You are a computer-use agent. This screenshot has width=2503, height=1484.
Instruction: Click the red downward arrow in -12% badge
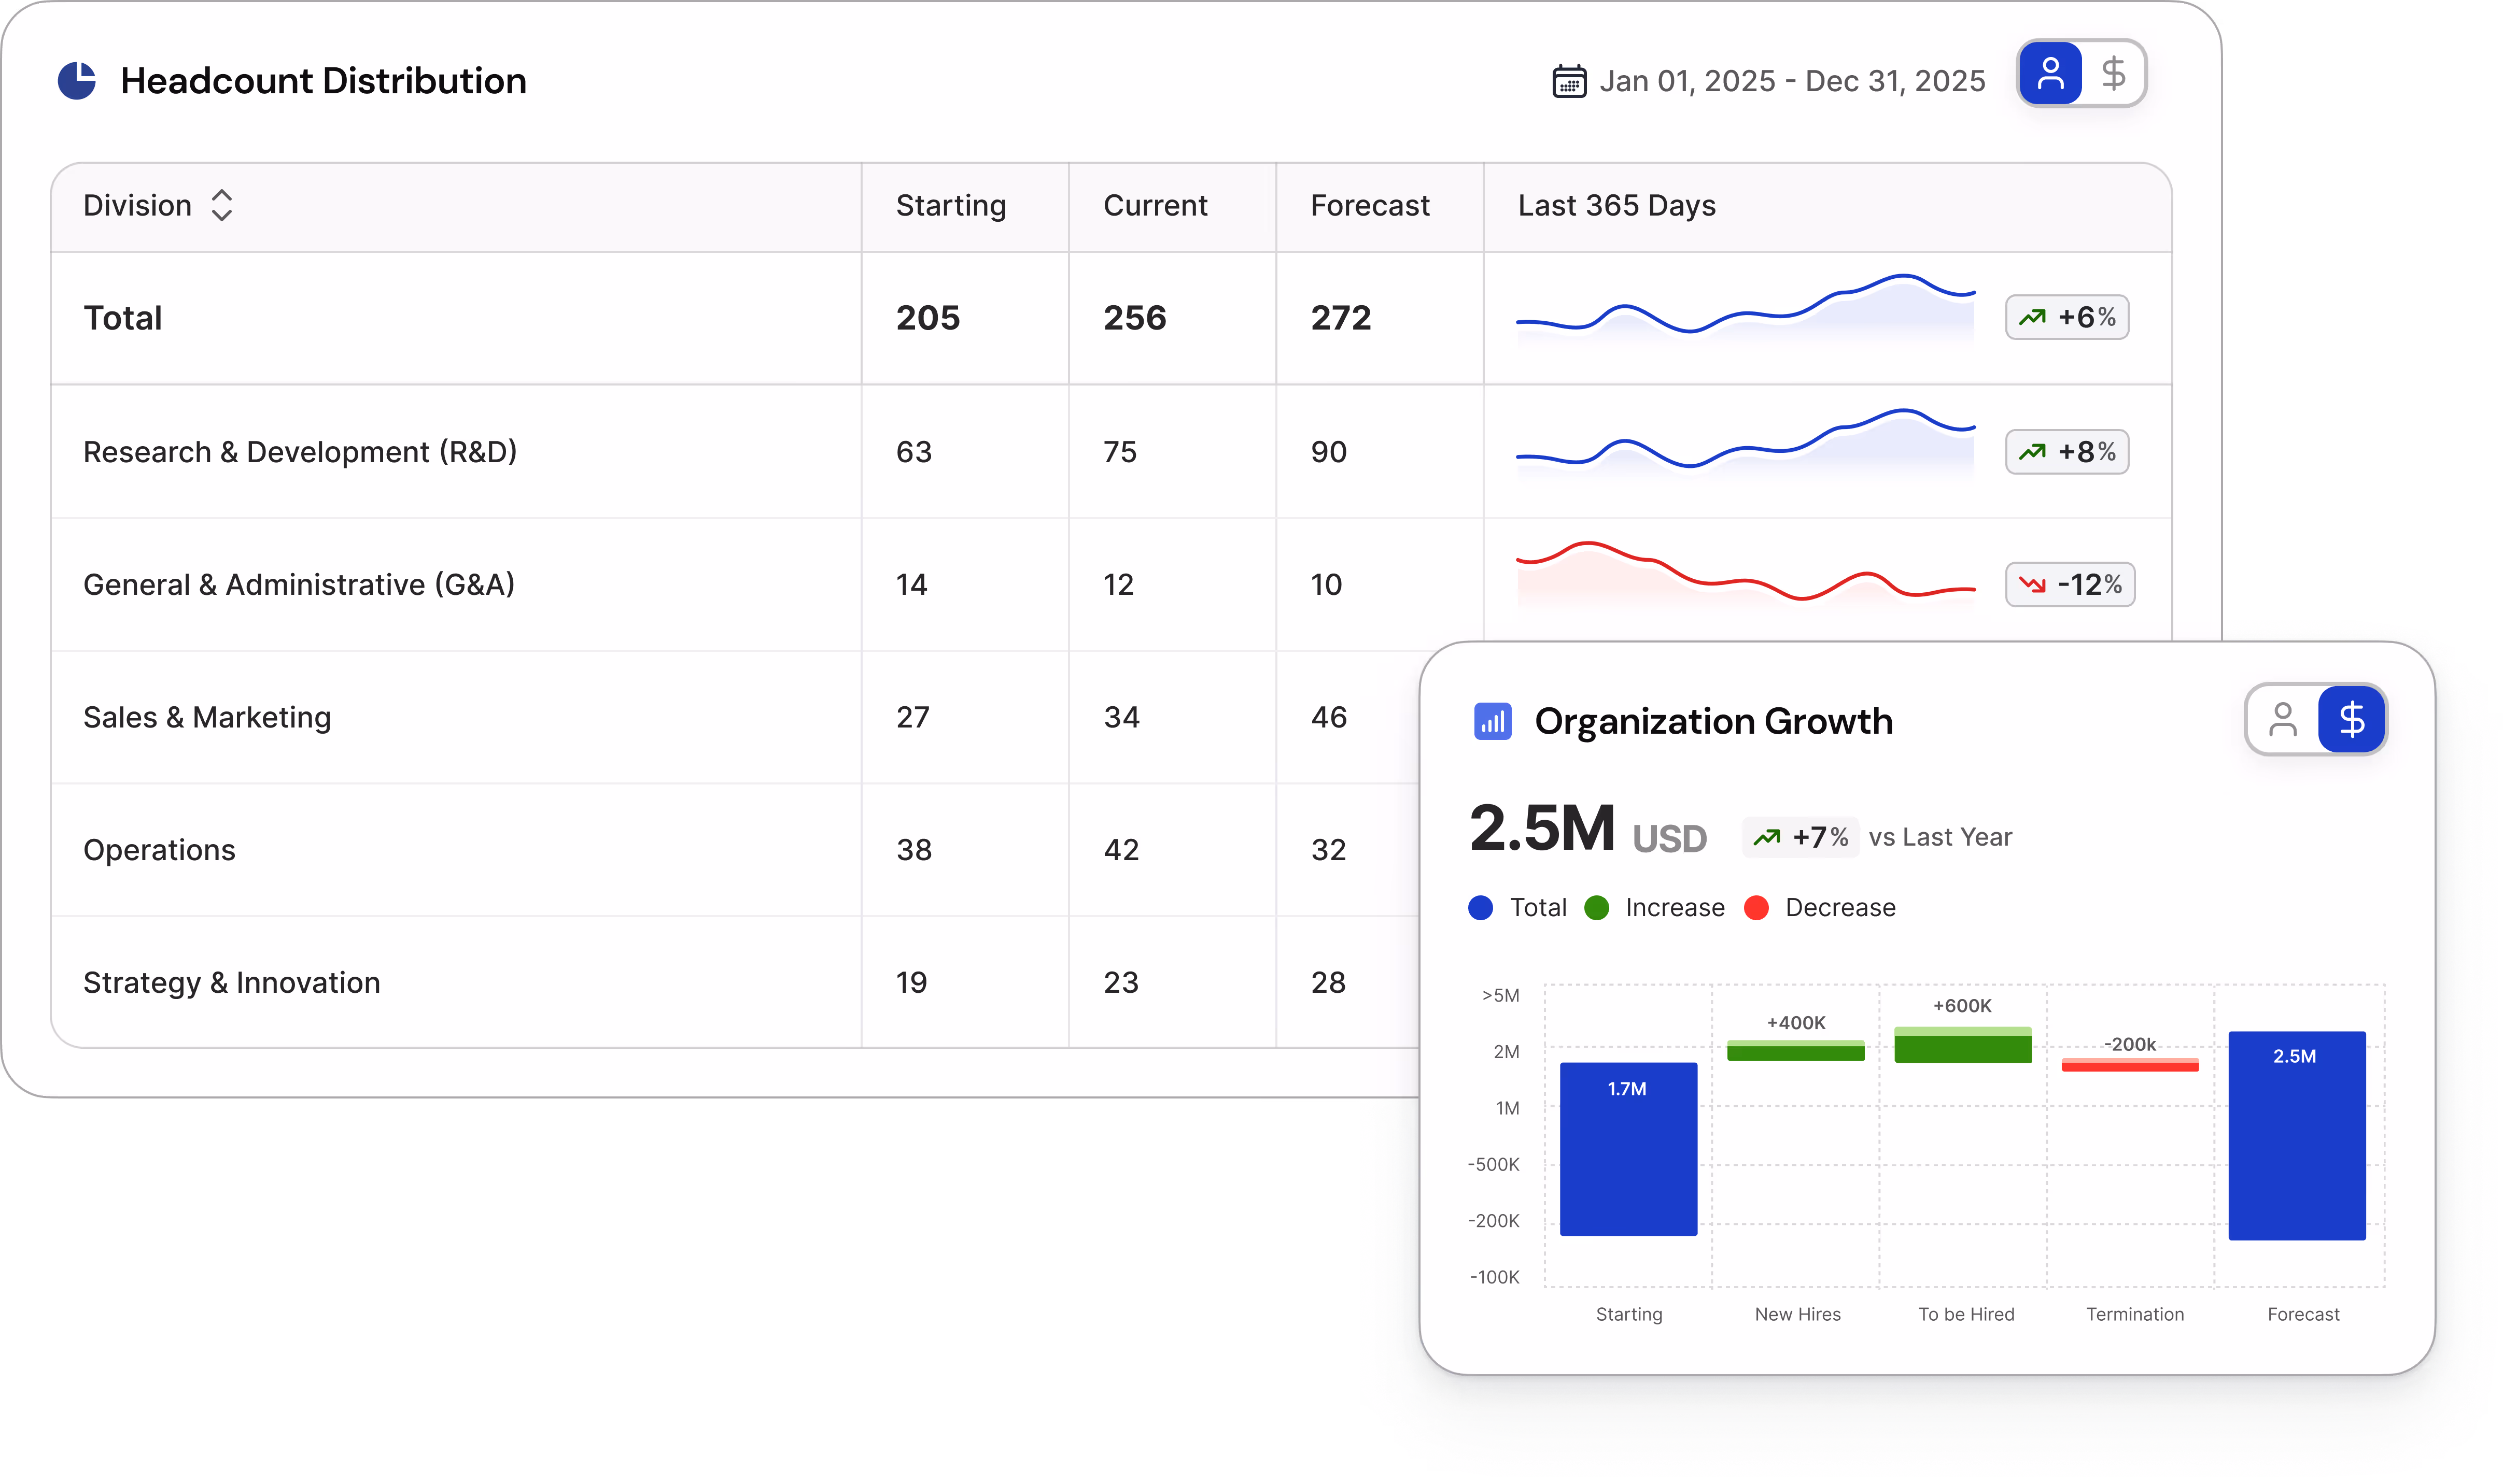click(x=2032, y=585)
